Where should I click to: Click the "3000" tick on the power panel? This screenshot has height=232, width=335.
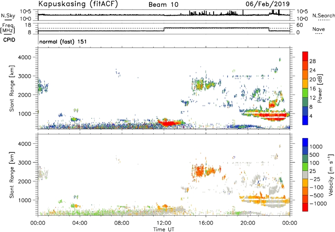tap(25, 76)
